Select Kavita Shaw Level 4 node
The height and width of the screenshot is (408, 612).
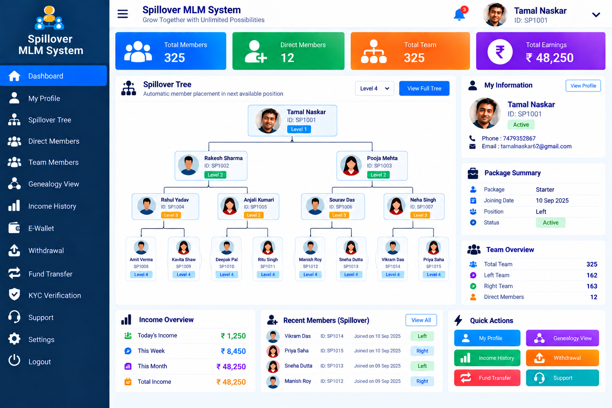pyautogui.click(x=184, y=259)
